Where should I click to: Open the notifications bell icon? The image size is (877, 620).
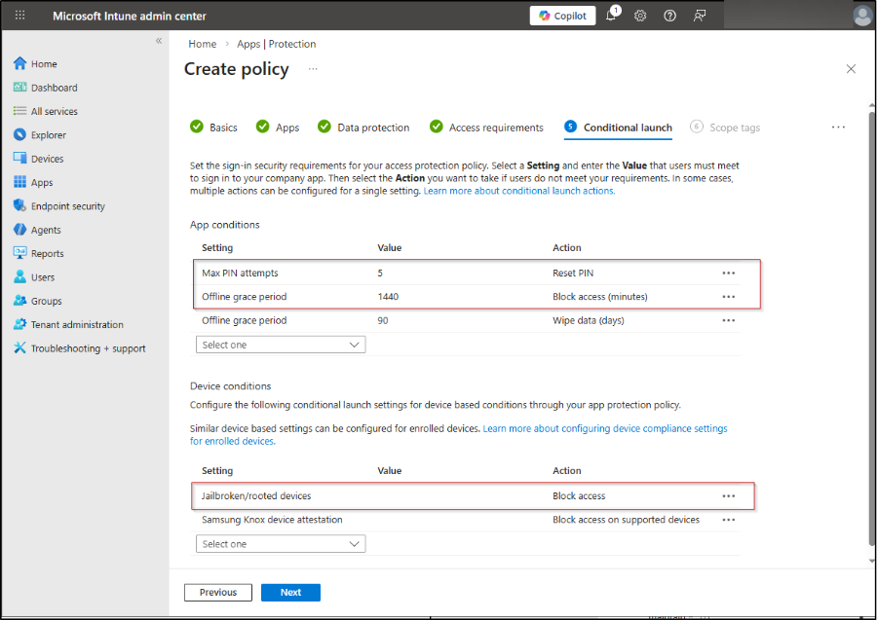[x=611, y=17]
